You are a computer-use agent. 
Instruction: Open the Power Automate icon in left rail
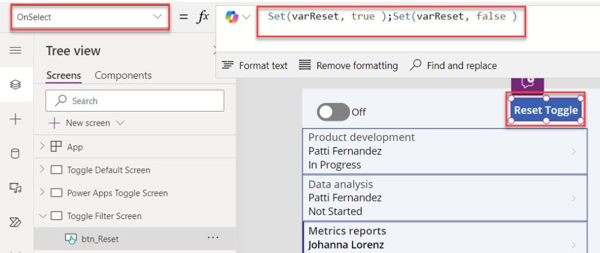point(15,222)
